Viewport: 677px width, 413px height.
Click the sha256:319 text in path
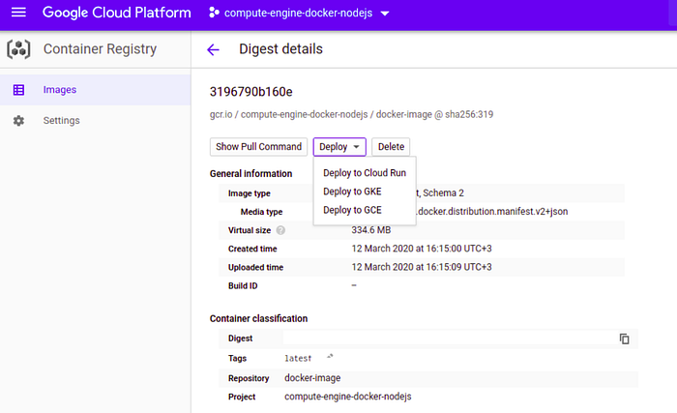[469, 114]
